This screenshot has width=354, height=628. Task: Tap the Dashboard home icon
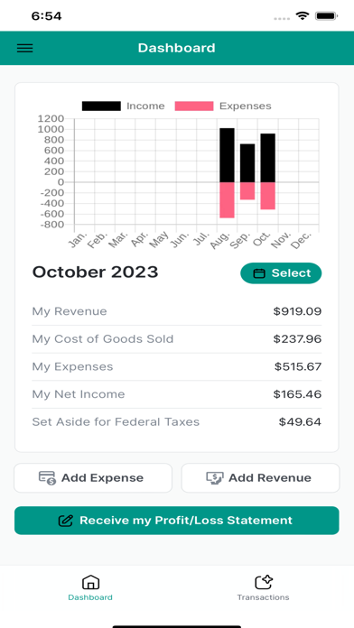[90, 582]
